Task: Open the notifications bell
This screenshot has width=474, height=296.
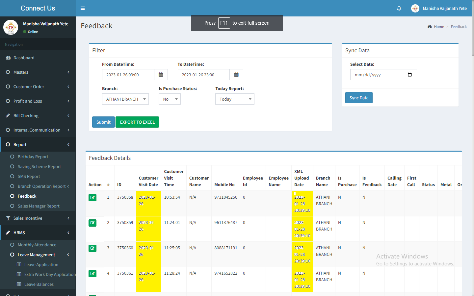Action: click(x=399, y=8)
